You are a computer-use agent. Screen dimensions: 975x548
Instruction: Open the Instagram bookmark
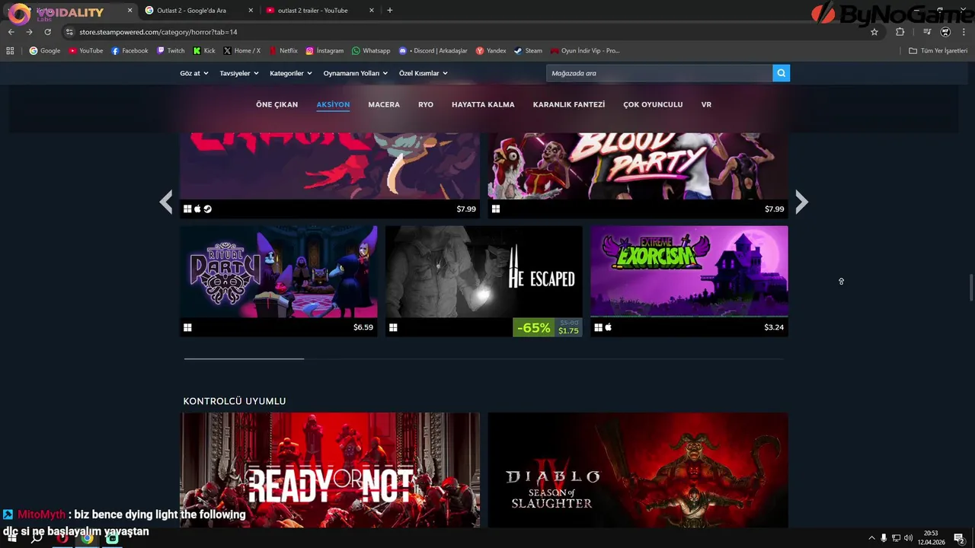[324, 51]
